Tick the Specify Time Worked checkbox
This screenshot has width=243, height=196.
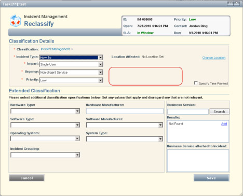pos(196,83)
